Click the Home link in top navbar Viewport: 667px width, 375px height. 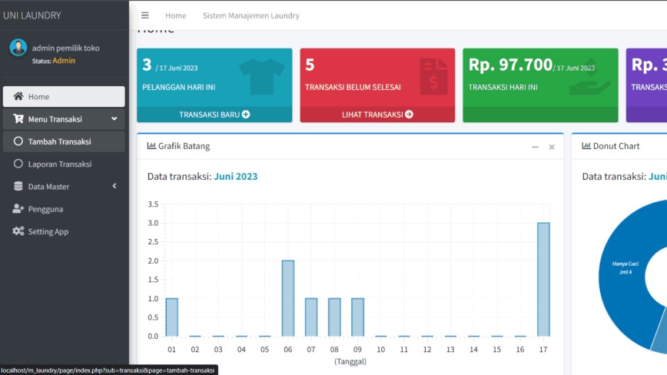(x=176, y=15)
